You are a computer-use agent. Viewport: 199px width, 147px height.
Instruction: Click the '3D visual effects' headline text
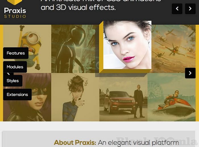click(78, 8)
